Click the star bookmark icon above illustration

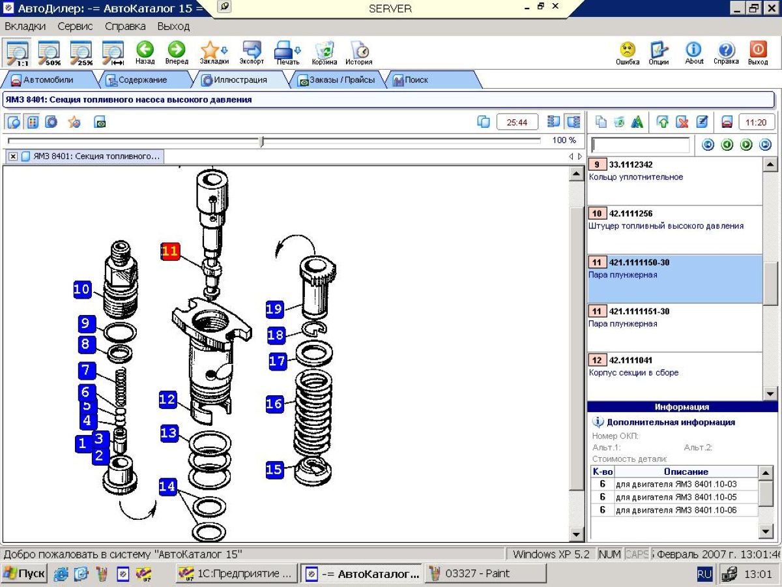pyautogui.click(x=74, y=122)
